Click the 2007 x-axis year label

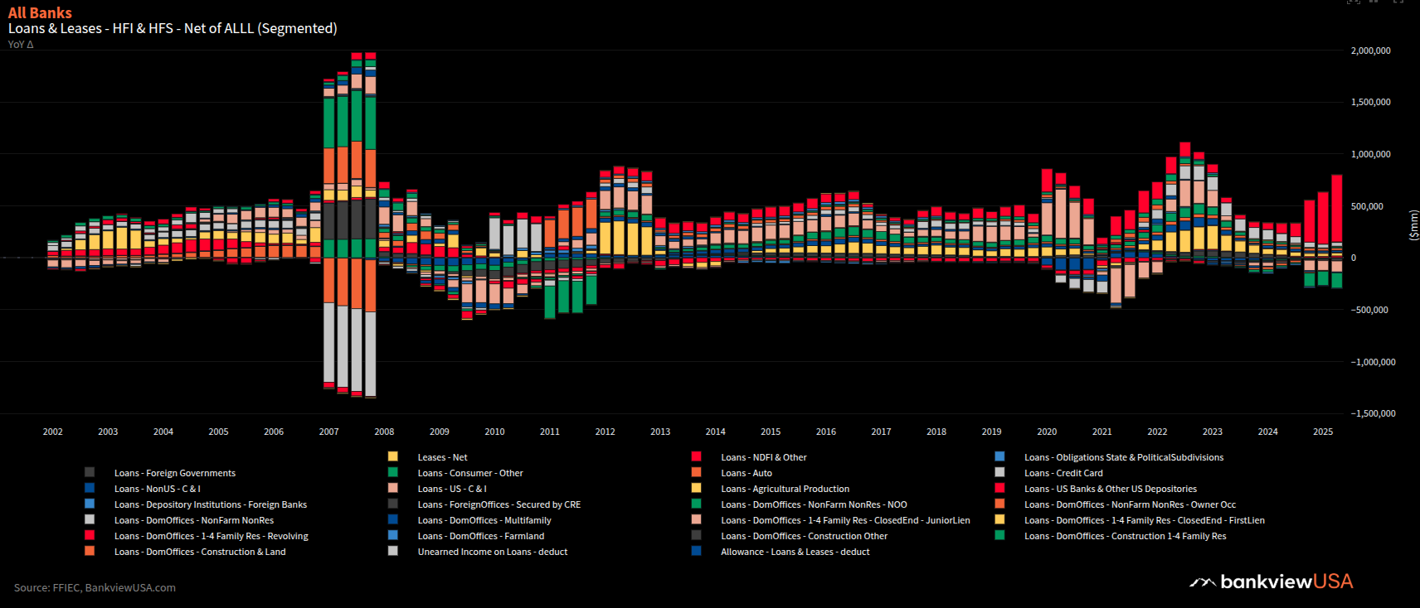click(x=329, y=432)
